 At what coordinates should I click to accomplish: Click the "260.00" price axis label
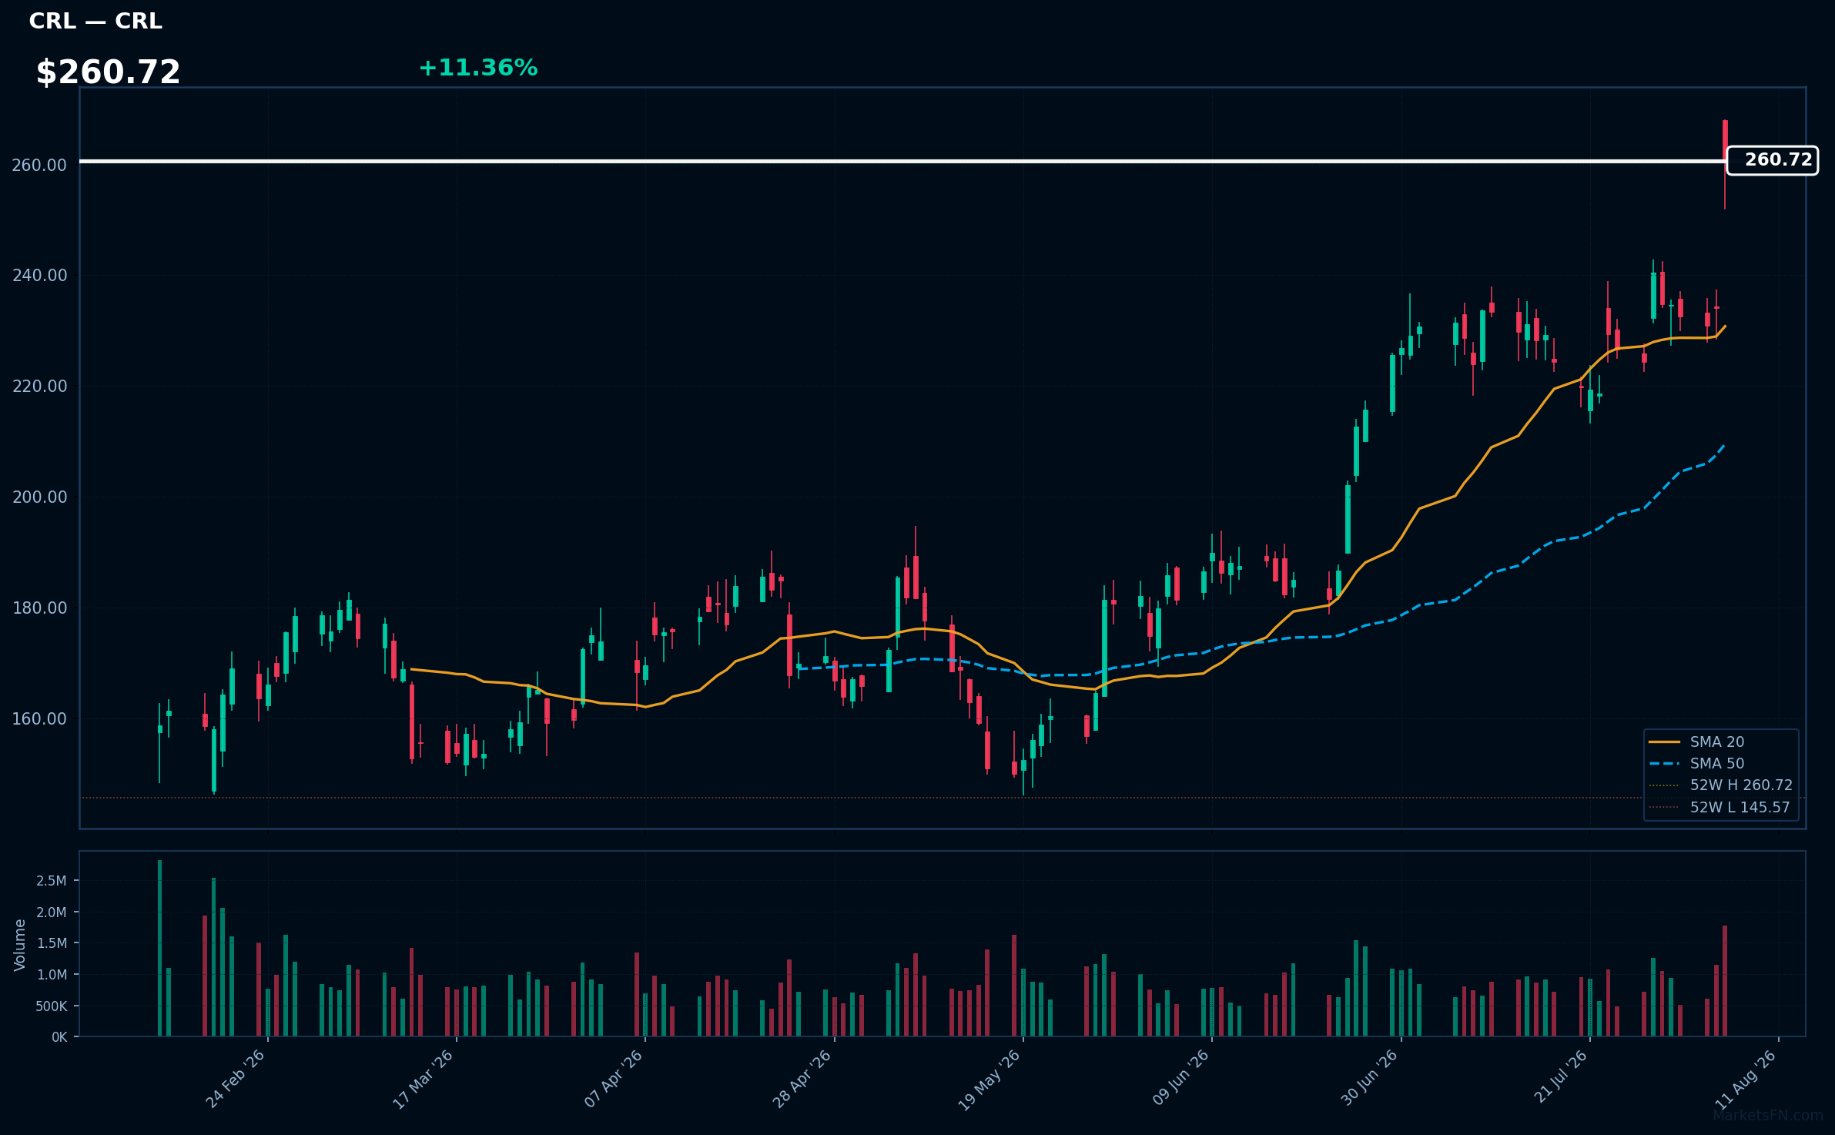[x=40, y=165]
